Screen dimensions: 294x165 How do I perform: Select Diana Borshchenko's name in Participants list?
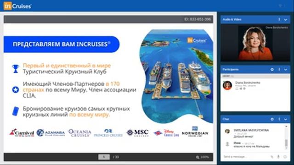[x=248, y=82]
